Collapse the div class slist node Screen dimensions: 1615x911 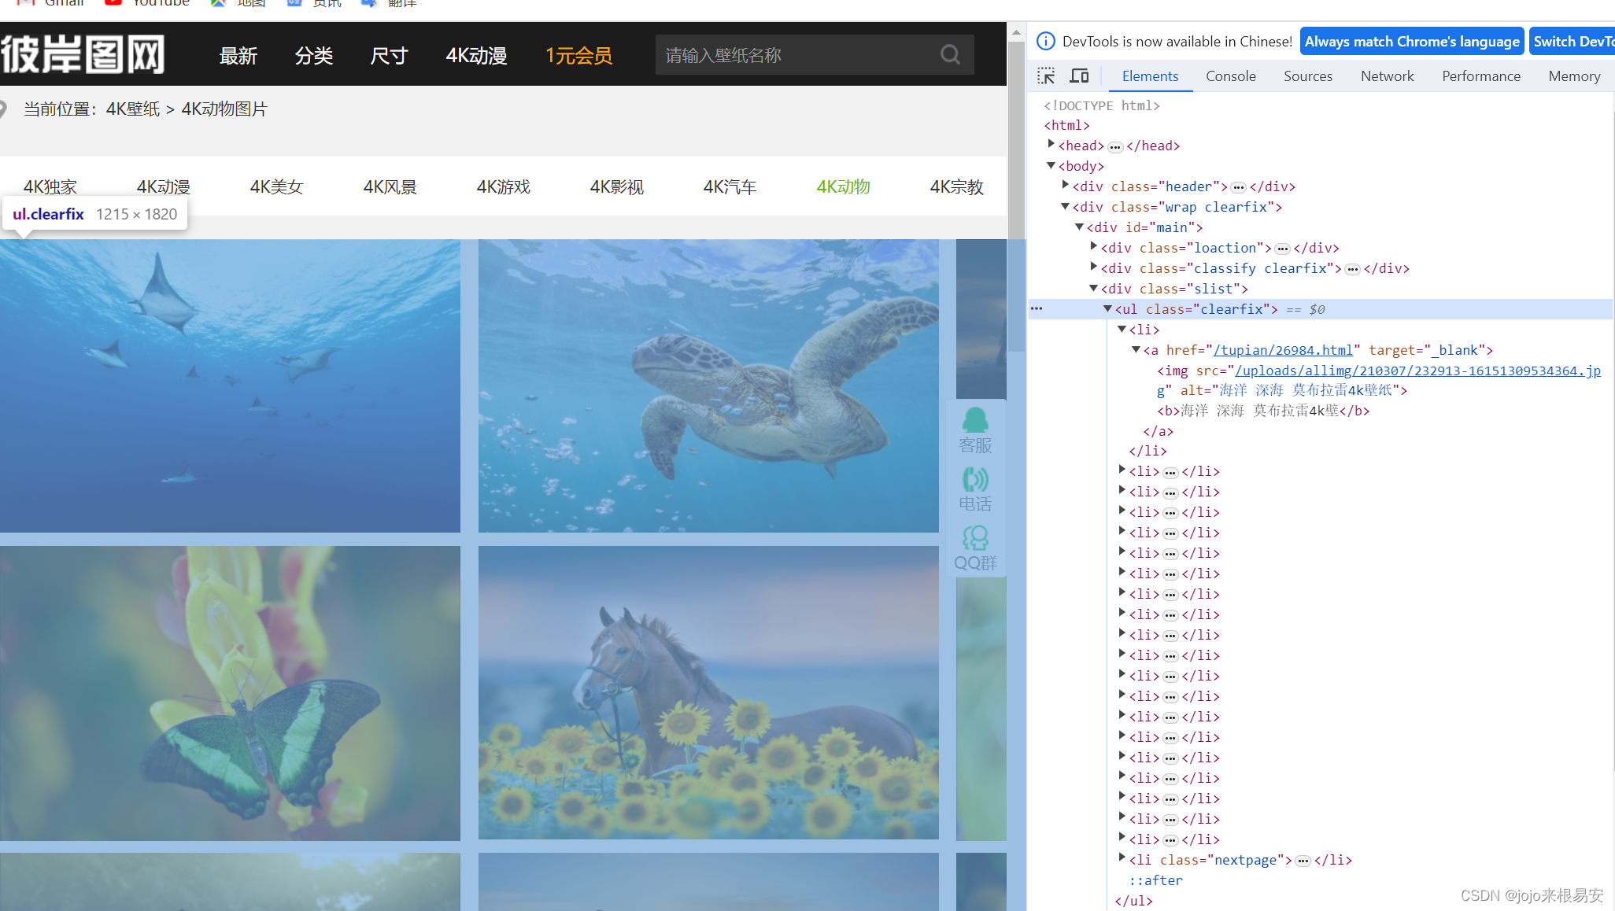pos(1094,289)
